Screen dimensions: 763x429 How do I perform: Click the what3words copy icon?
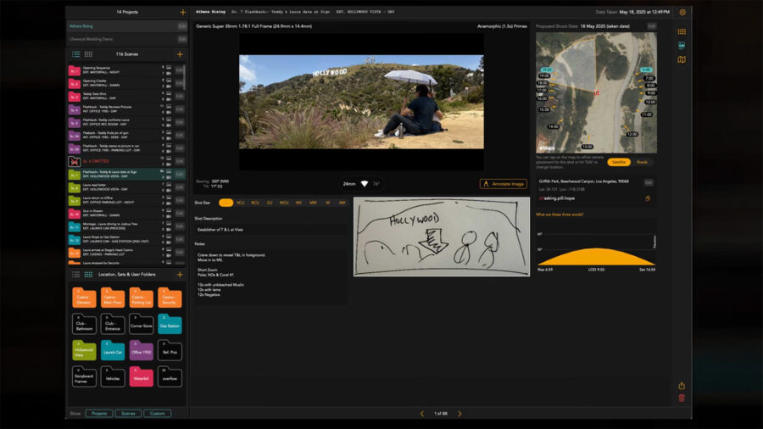648,198
